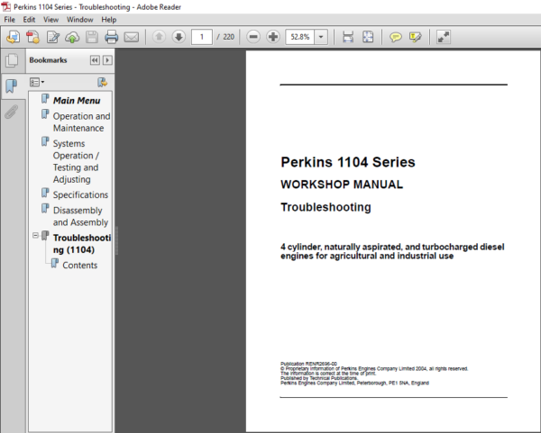Click the Create PDF online icon
The height and width of the screenshot is (433, 541).
pos(33,37)
